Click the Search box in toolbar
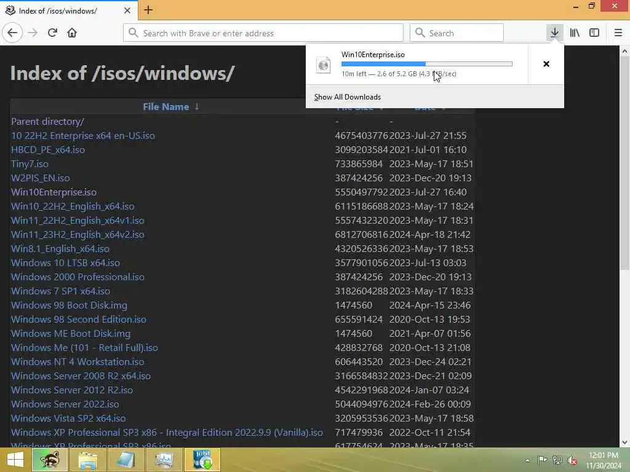 coord(457,33)
